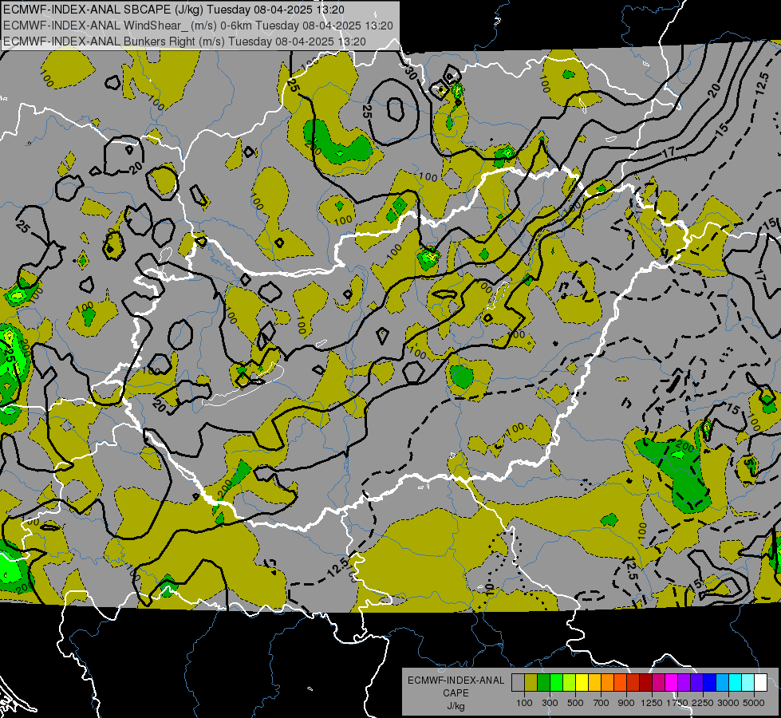Image resolution: width=781 pixels, height=718 pixels.
Task: Click the SBCAPE (J/kg) header line
Action: [x=173, y=10]
